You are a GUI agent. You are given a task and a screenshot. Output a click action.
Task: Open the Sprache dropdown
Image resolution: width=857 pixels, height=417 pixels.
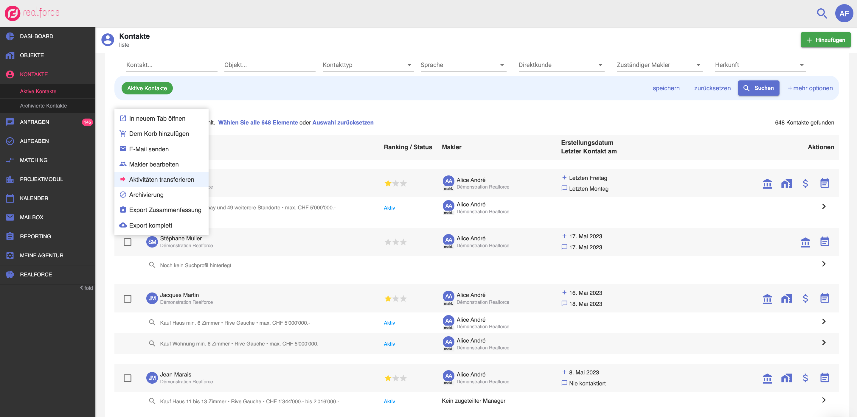463,65
